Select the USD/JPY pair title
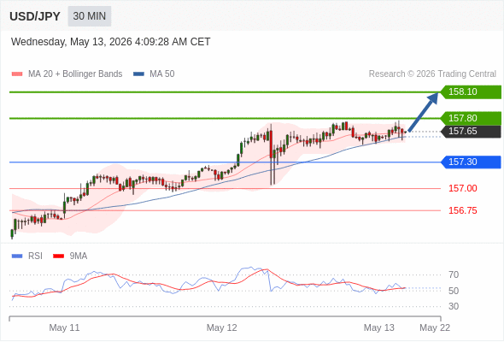Image resolution: width=504 pixels, height=342 pixels. pyautogui.click(x=35, y=16)
